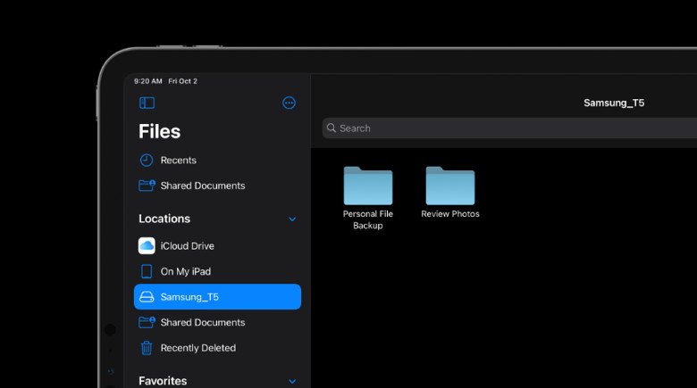Open the Review Photos folder
The height and width of the screenshot is (388, 697).
(450, 186)
